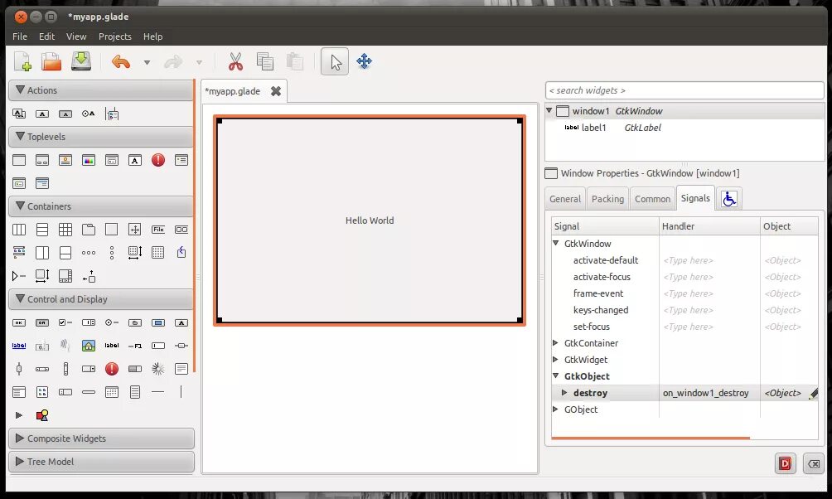
Task: Open Devhelp documentation button
Action: point(785,464)
